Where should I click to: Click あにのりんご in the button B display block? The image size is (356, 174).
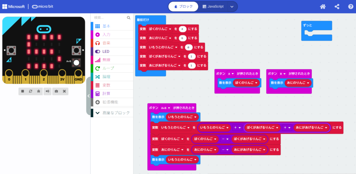point(298,83)
